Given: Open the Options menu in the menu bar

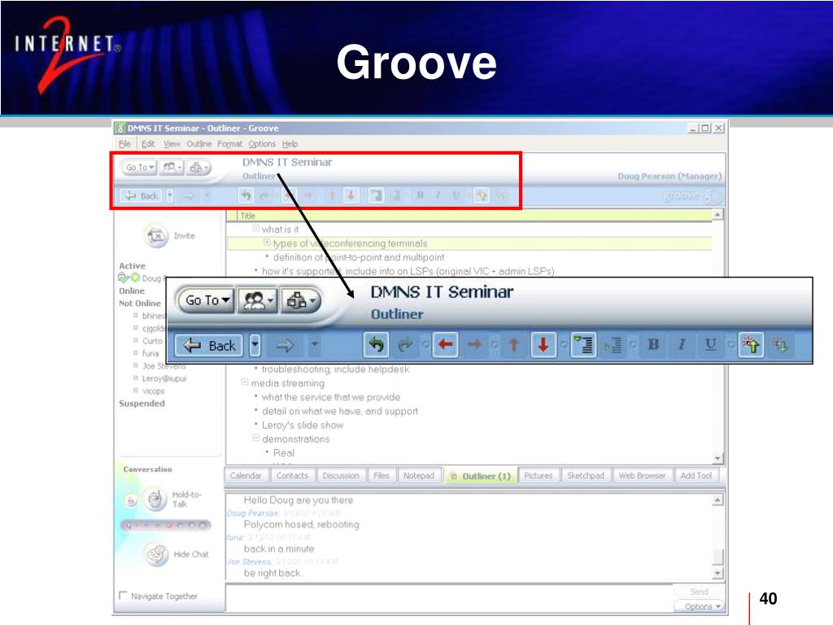Looking at the screenshot, I should tap(262, 144).
